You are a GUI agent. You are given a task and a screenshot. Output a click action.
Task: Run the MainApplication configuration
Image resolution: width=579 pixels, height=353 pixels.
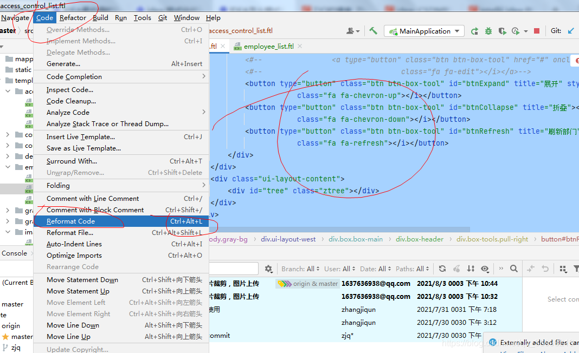point(475,31)
